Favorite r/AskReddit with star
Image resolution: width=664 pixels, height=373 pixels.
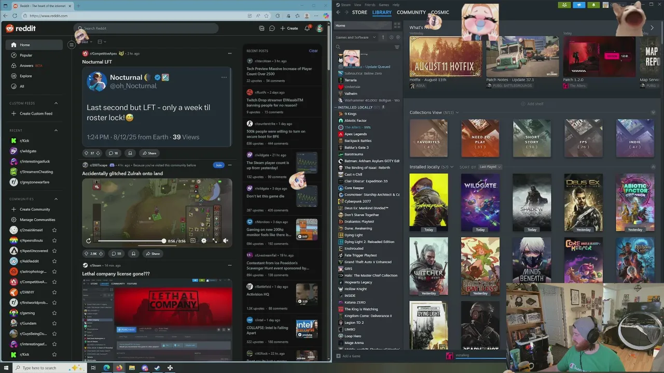pos(54,261)
